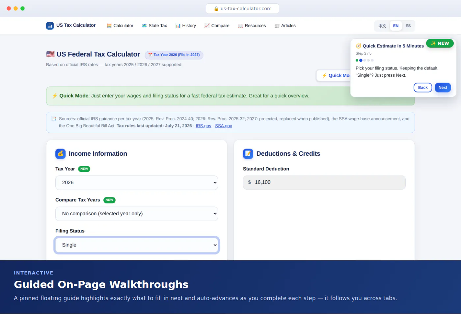Open the State Tax nav item

coord(154,26)
